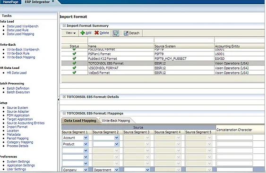Open the User Settings link

(16, 169)
